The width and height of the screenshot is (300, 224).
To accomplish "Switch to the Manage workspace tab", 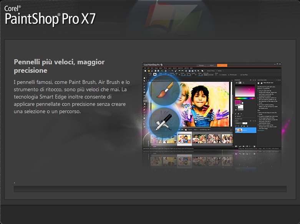I will click(201, 65).
